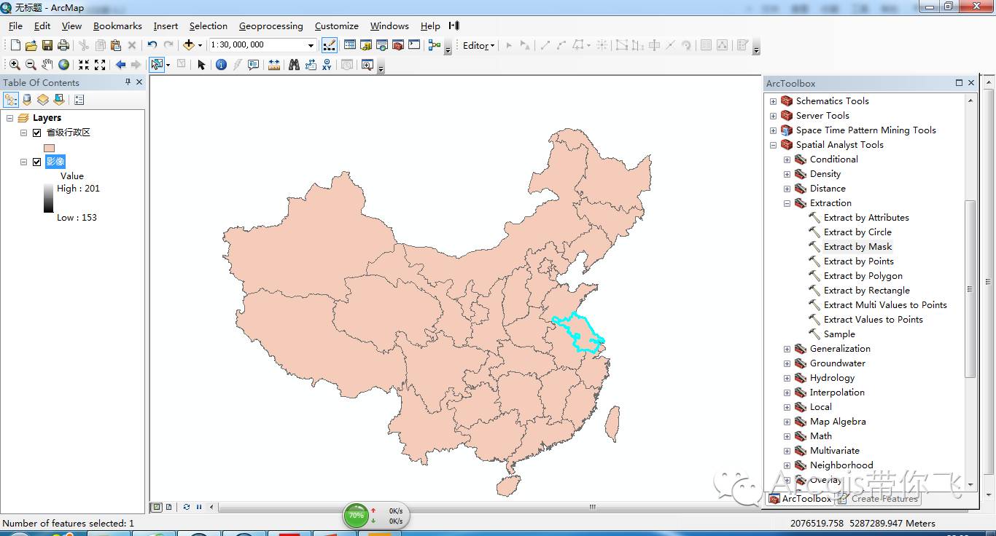The height and width of the screenshot is (536, 996).
Task: Open the Geoprocessing menu
Action: 271,26
